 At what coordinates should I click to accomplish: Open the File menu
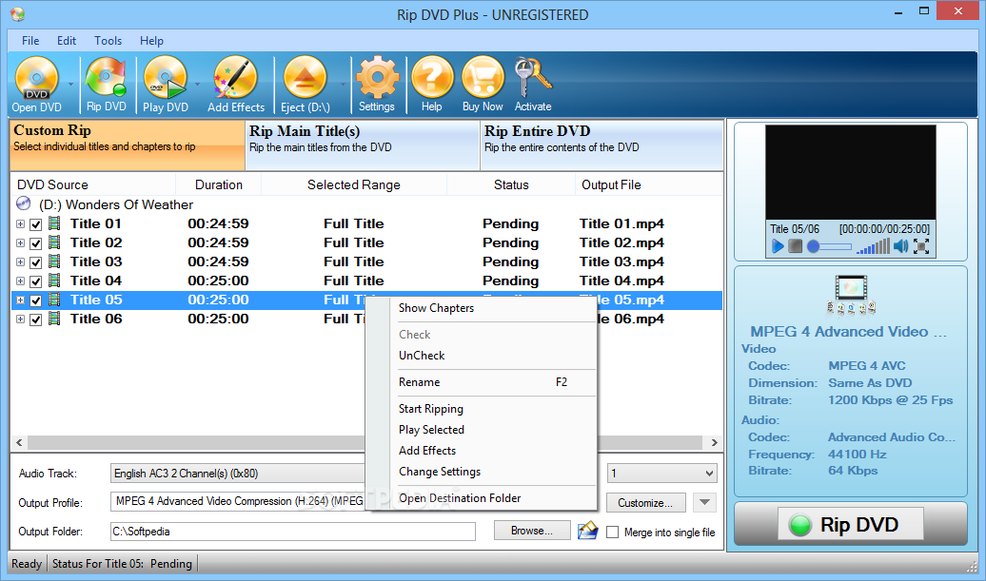click(x=30, y=40)
